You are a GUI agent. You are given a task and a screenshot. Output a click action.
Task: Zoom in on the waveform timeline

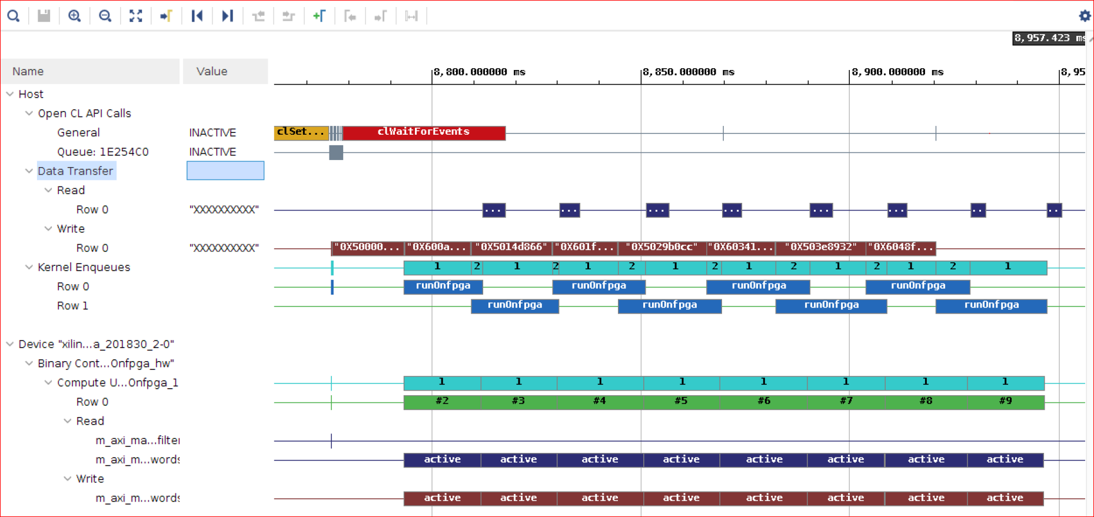coord(74,16)
